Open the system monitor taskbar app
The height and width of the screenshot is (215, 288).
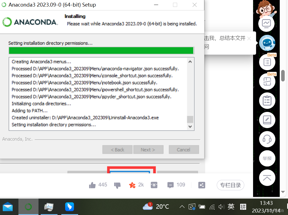click(x=49, y=207)
